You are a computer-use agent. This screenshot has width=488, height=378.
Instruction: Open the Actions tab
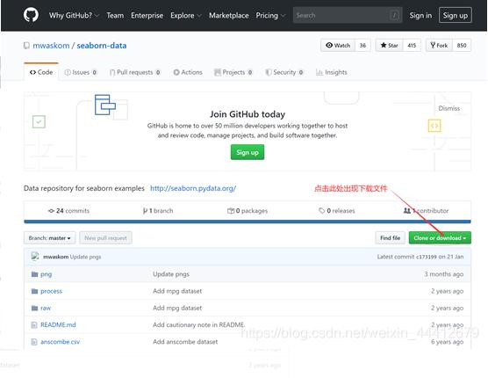188,72
